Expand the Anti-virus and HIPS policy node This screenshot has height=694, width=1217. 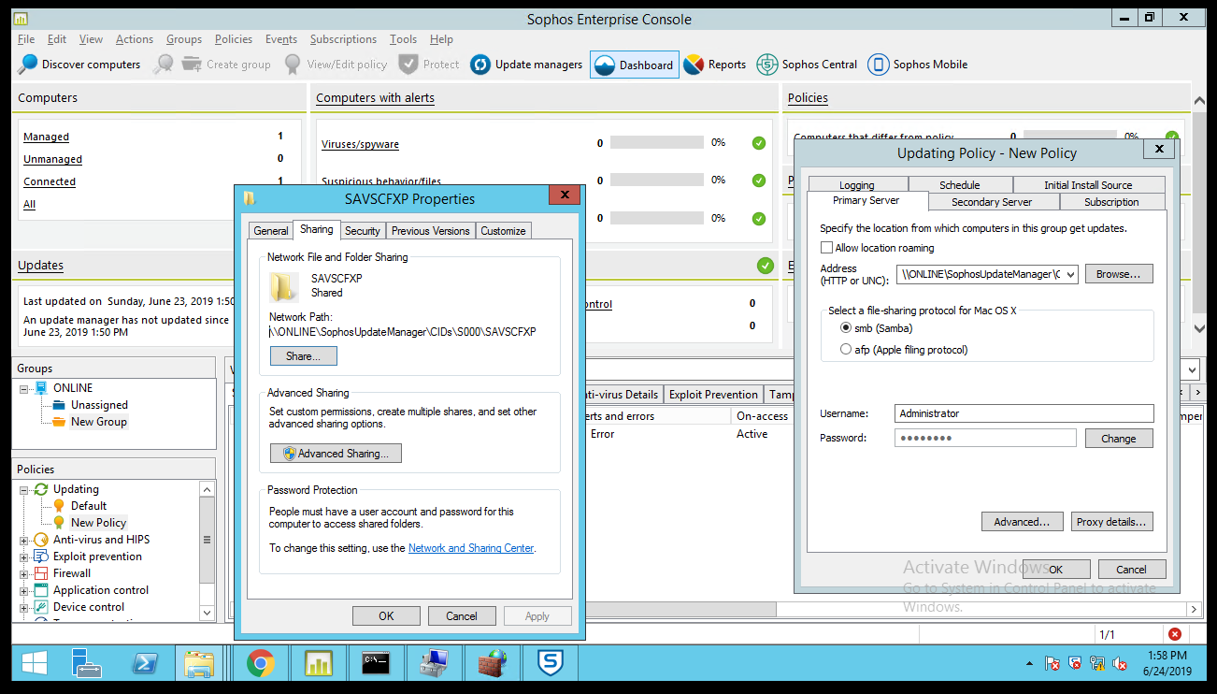pos(23,540)
